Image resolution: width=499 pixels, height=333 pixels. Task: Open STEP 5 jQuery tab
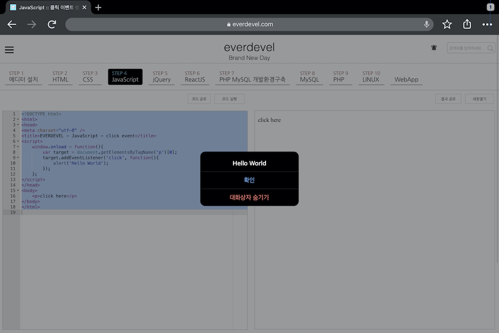coord(161,77)
